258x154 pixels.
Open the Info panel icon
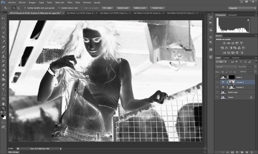click(211, 49)
